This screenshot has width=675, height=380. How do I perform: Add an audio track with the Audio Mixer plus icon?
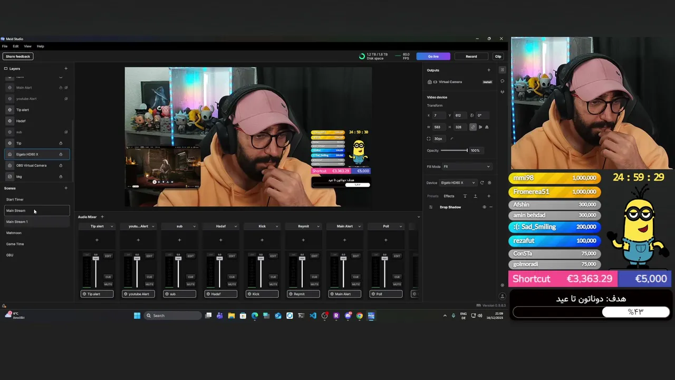click(102, 217)
